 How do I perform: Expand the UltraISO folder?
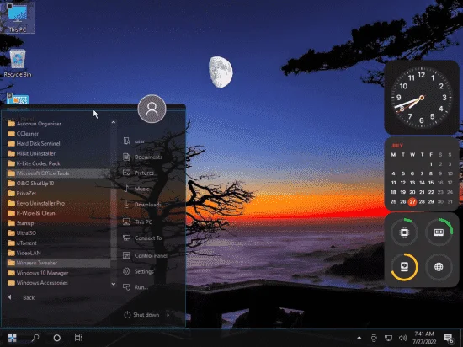click(58, 233)
